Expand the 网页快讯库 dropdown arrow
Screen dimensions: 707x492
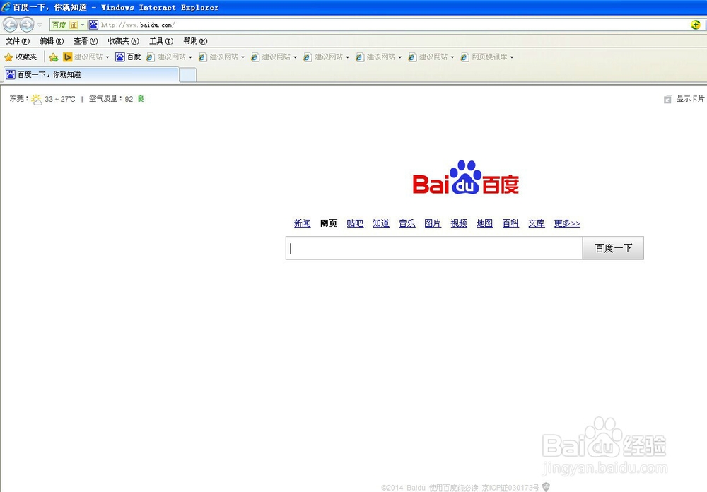pos(512,57)
